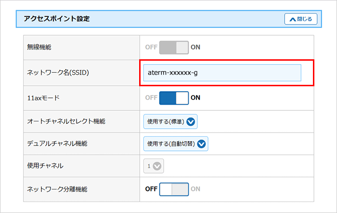This screenshot has height=213, width=337.
Task: Click the ネットワーク名(SSID) row label
Action: 58,73
